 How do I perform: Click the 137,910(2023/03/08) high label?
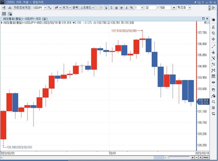[124, 31]
